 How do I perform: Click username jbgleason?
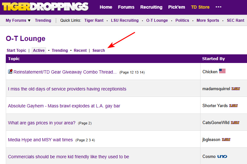click(x=211, y=139)
